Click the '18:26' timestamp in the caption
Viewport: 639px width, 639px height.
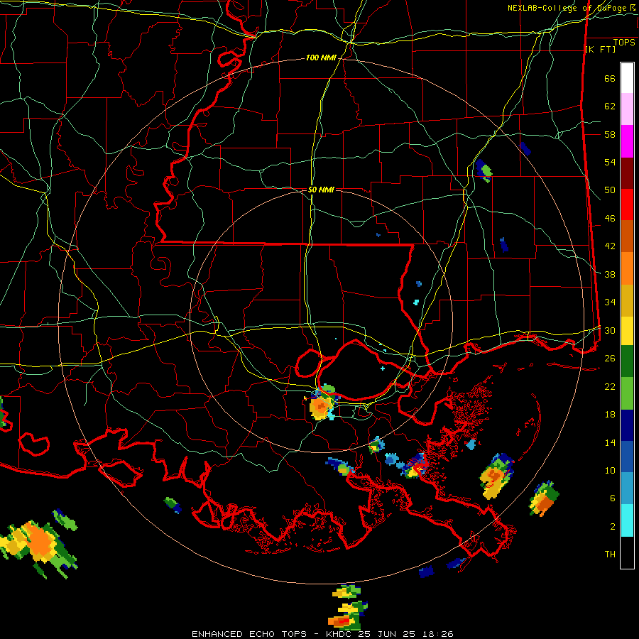tap(437, 634)
